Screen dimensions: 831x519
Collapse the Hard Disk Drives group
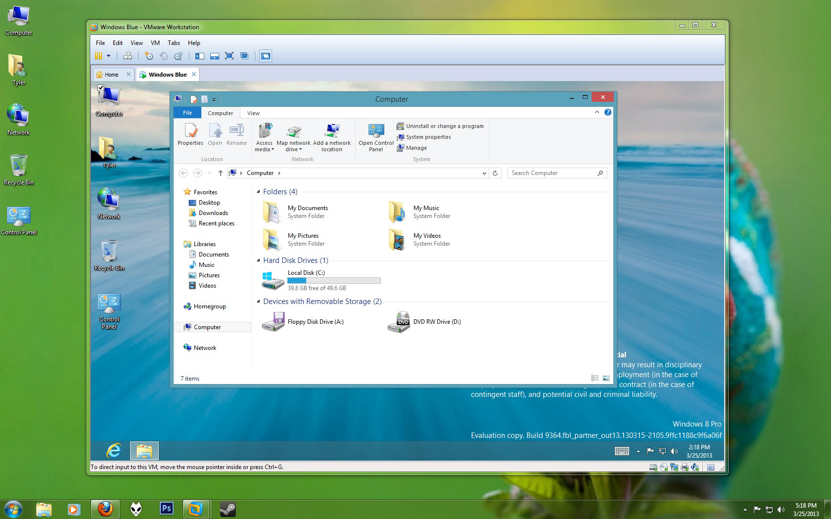[258, 260]
